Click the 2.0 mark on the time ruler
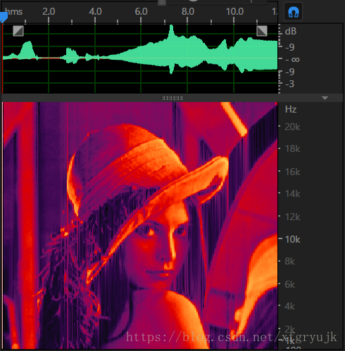 (x=49, y=11)
